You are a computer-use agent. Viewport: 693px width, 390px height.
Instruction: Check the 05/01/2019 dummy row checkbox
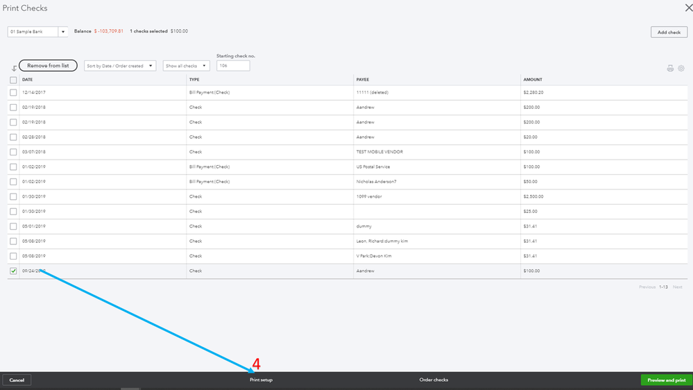point(13,226)
